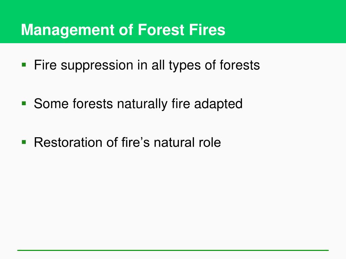The image size is (346, 259).
Task: Click the text Restoration of fire's natural role
Action: pos(127,143)
